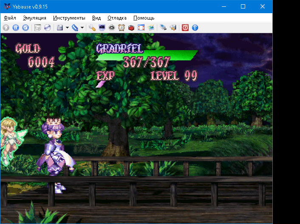Viewport: 300px width, 224px height.
Task: Pause emulation with the blue pause icon
Action: click(x=16, y=28)
